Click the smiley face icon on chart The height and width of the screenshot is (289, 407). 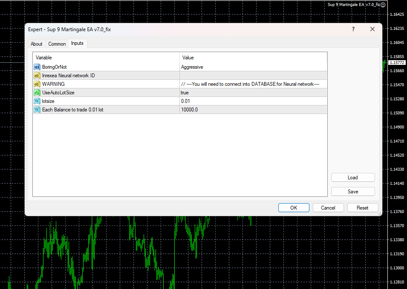pyautogui.click(x=383, y=5)
